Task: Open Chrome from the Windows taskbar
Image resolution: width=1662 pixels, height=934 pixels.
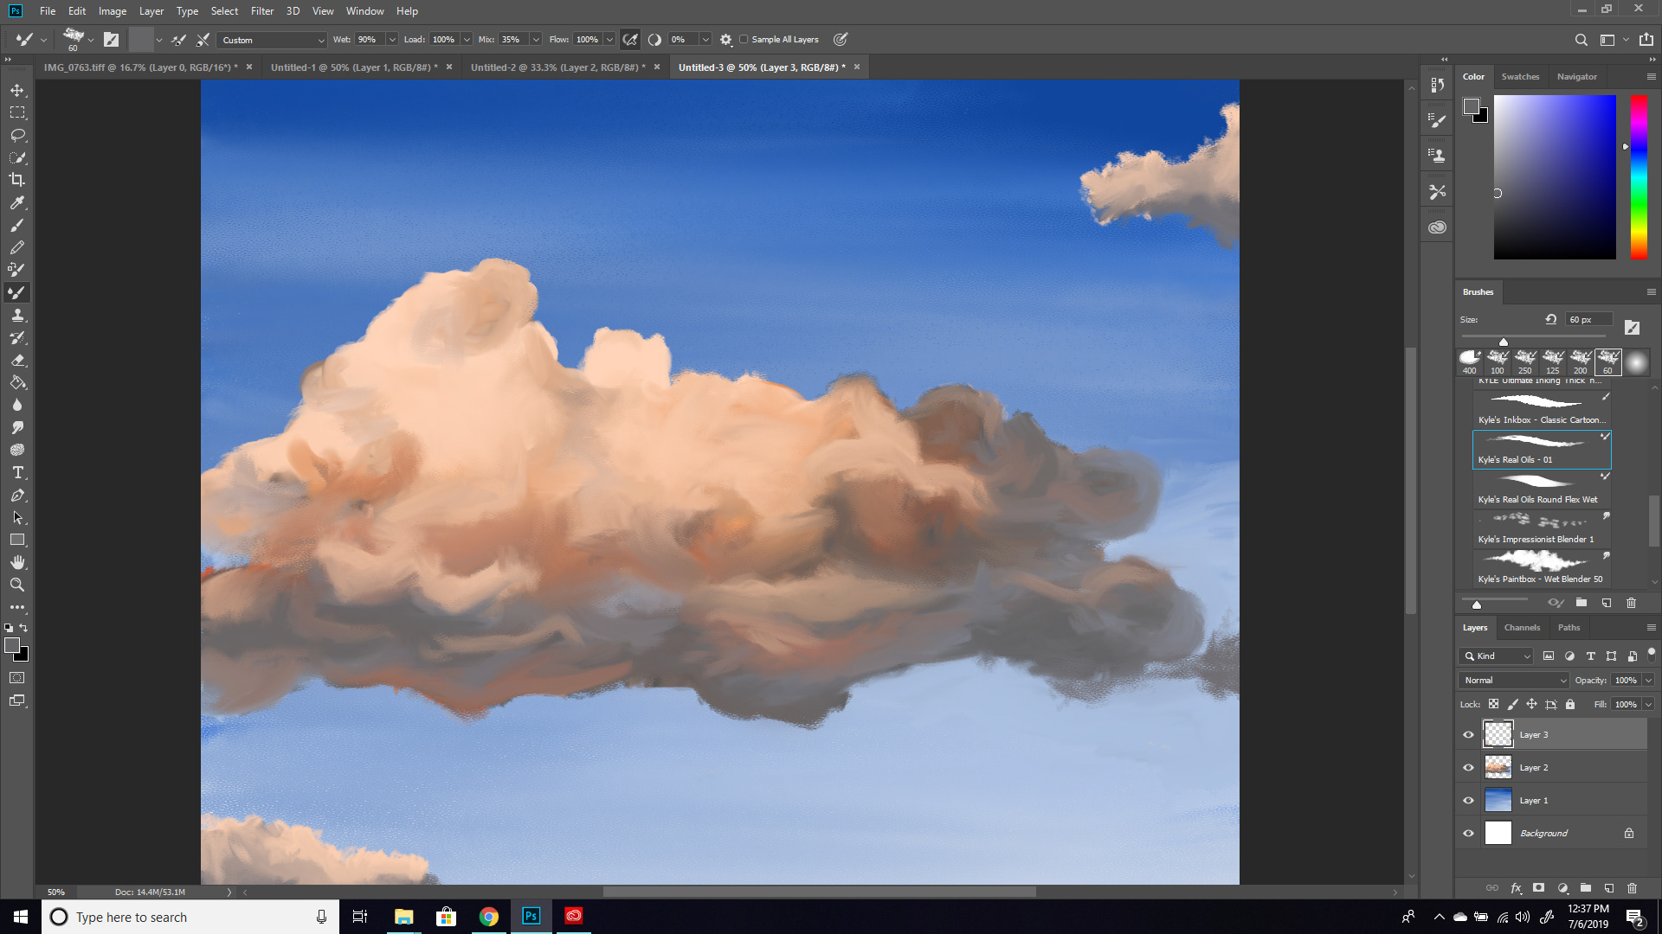Action: [489, 917]
